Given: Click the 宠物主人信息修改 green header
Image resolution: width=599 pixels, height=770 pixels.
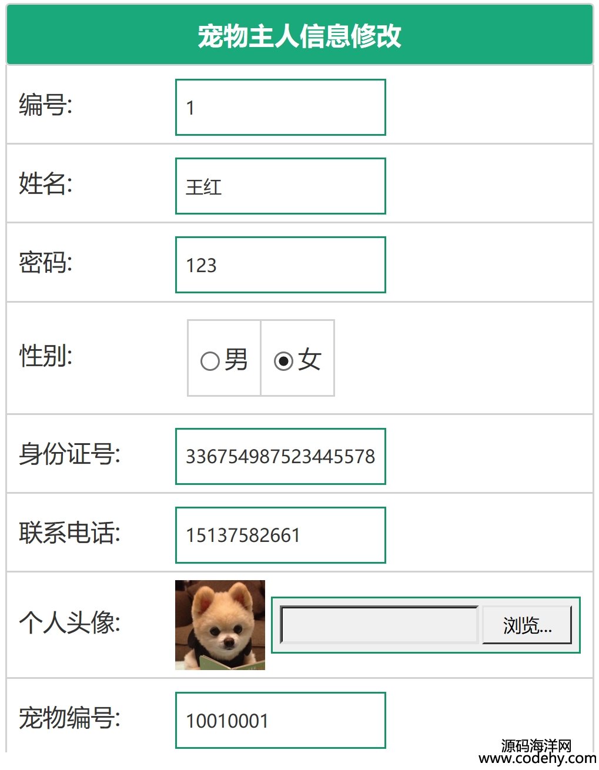Looking at the screenshot, I should pyautogui.click(x=299, y=35).
